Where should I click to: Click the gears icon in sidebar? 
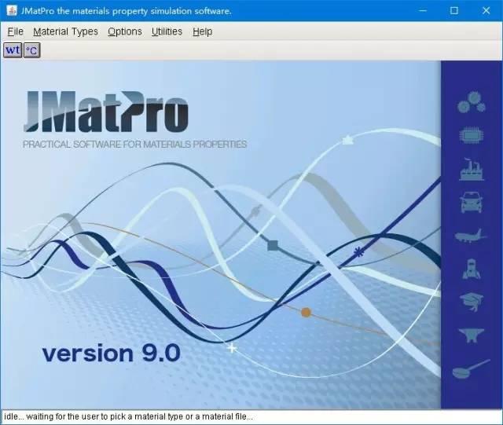472,102
